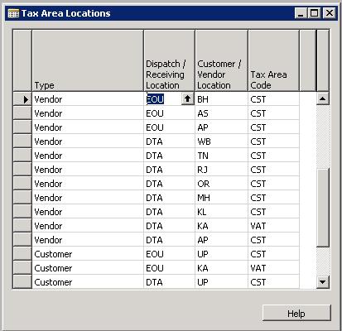Click the Help button
This screenshot has height=331, width=342.
point(296,313)
